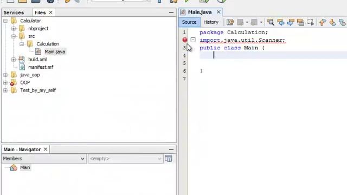Switch to the Services tab
The width and height of the screenshot is (347, 195).
coord(14,12)
